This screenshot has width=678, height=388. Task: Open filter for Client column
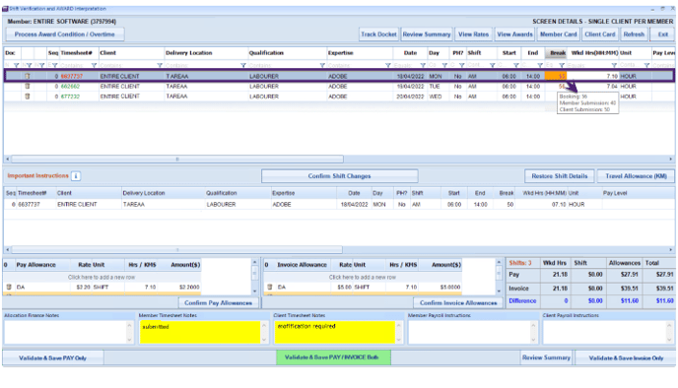[x=160, y=65]
